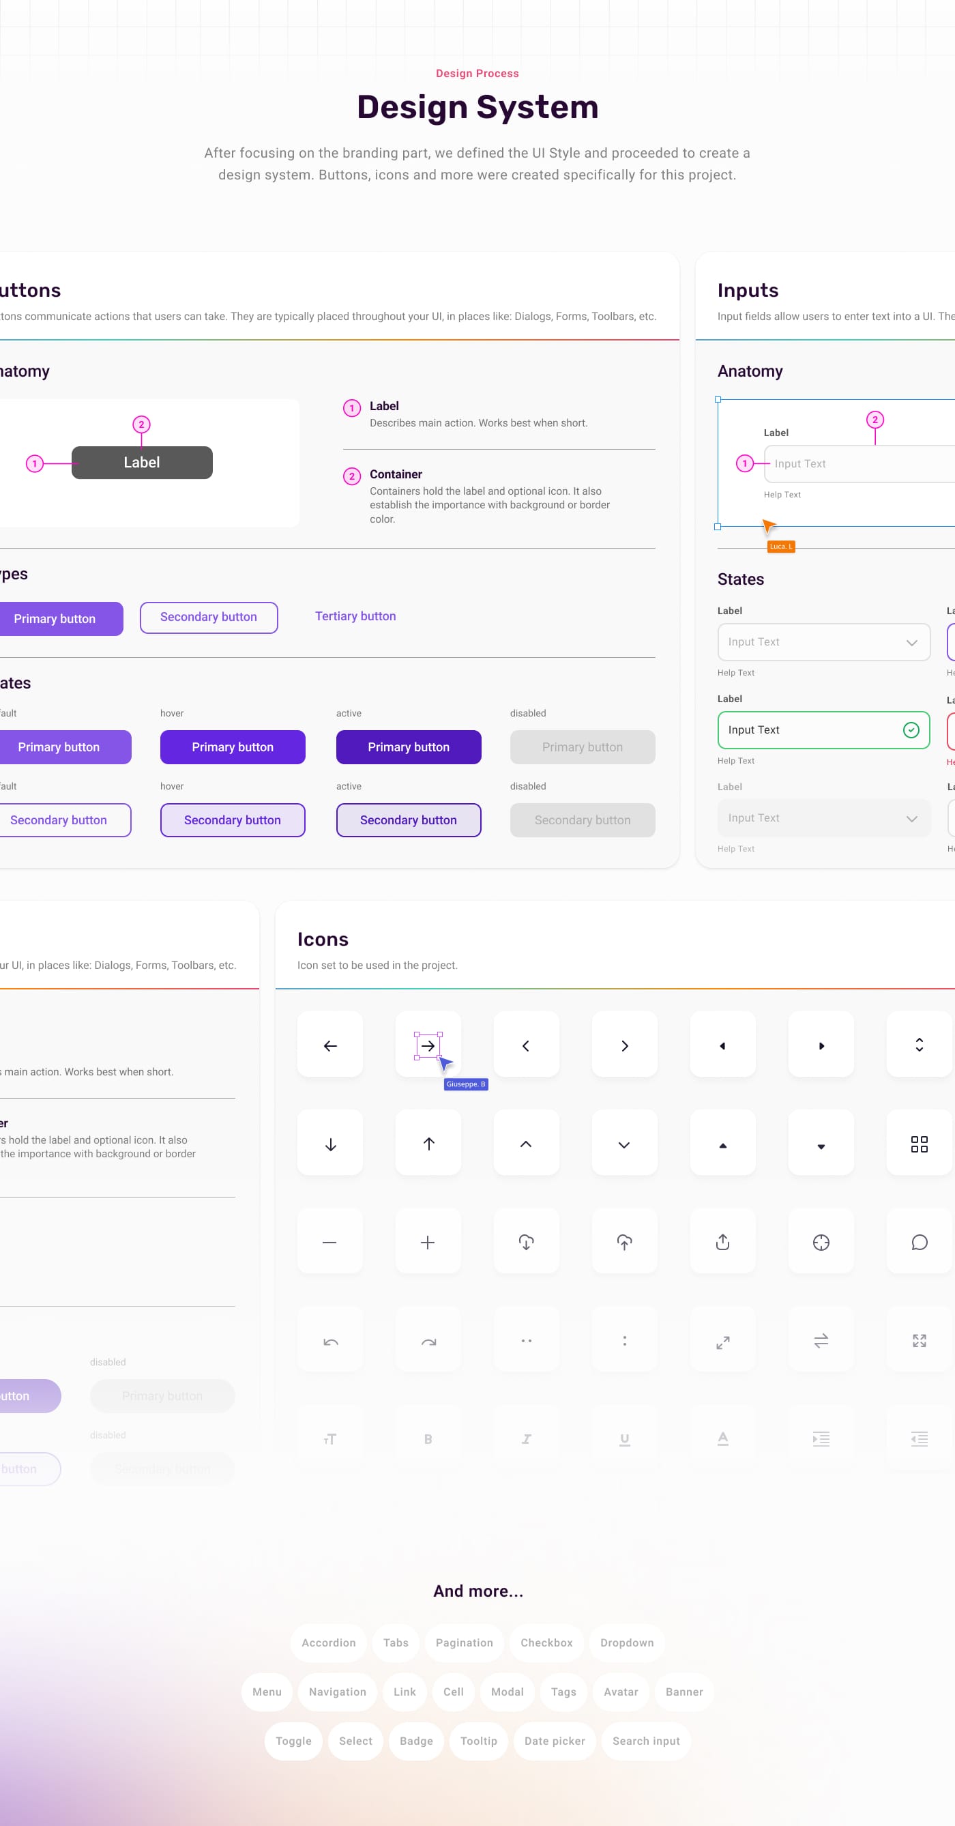Select the Date picker tag
This screenshot has width=955, height=1826.
(x=555, y=1741)
